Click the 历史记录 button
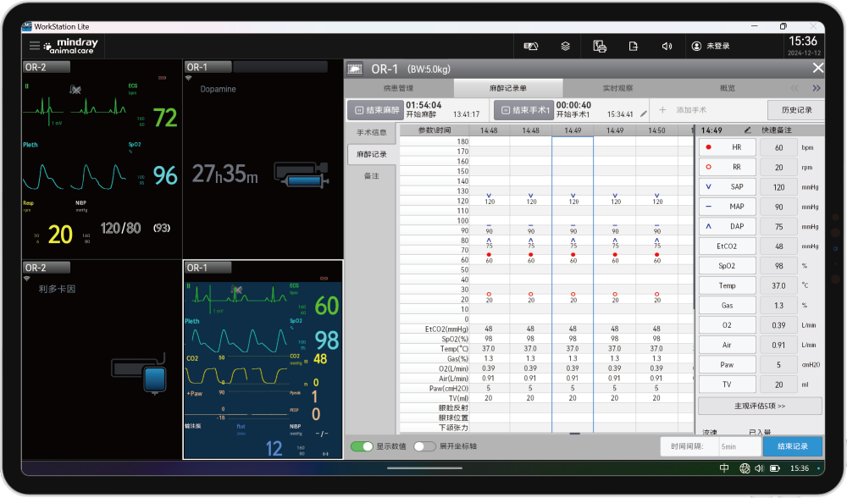This screenshot has width=847, height=498. (x=795, y=110)
